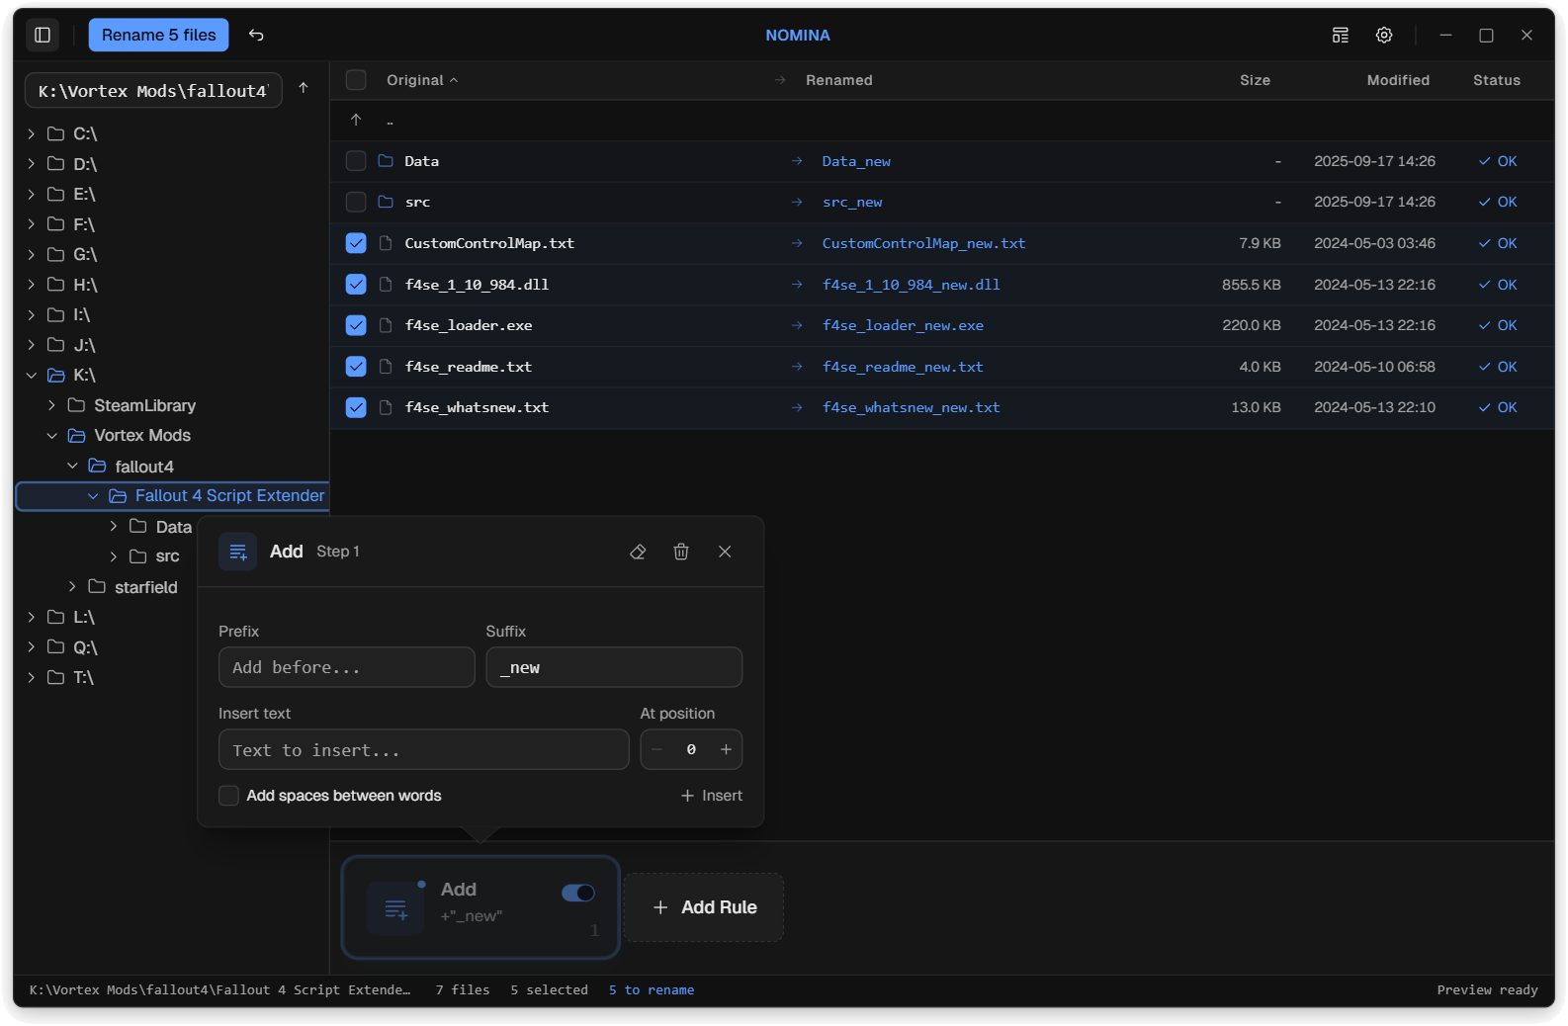Disable the Add rule toggle switch

(578, 893)
